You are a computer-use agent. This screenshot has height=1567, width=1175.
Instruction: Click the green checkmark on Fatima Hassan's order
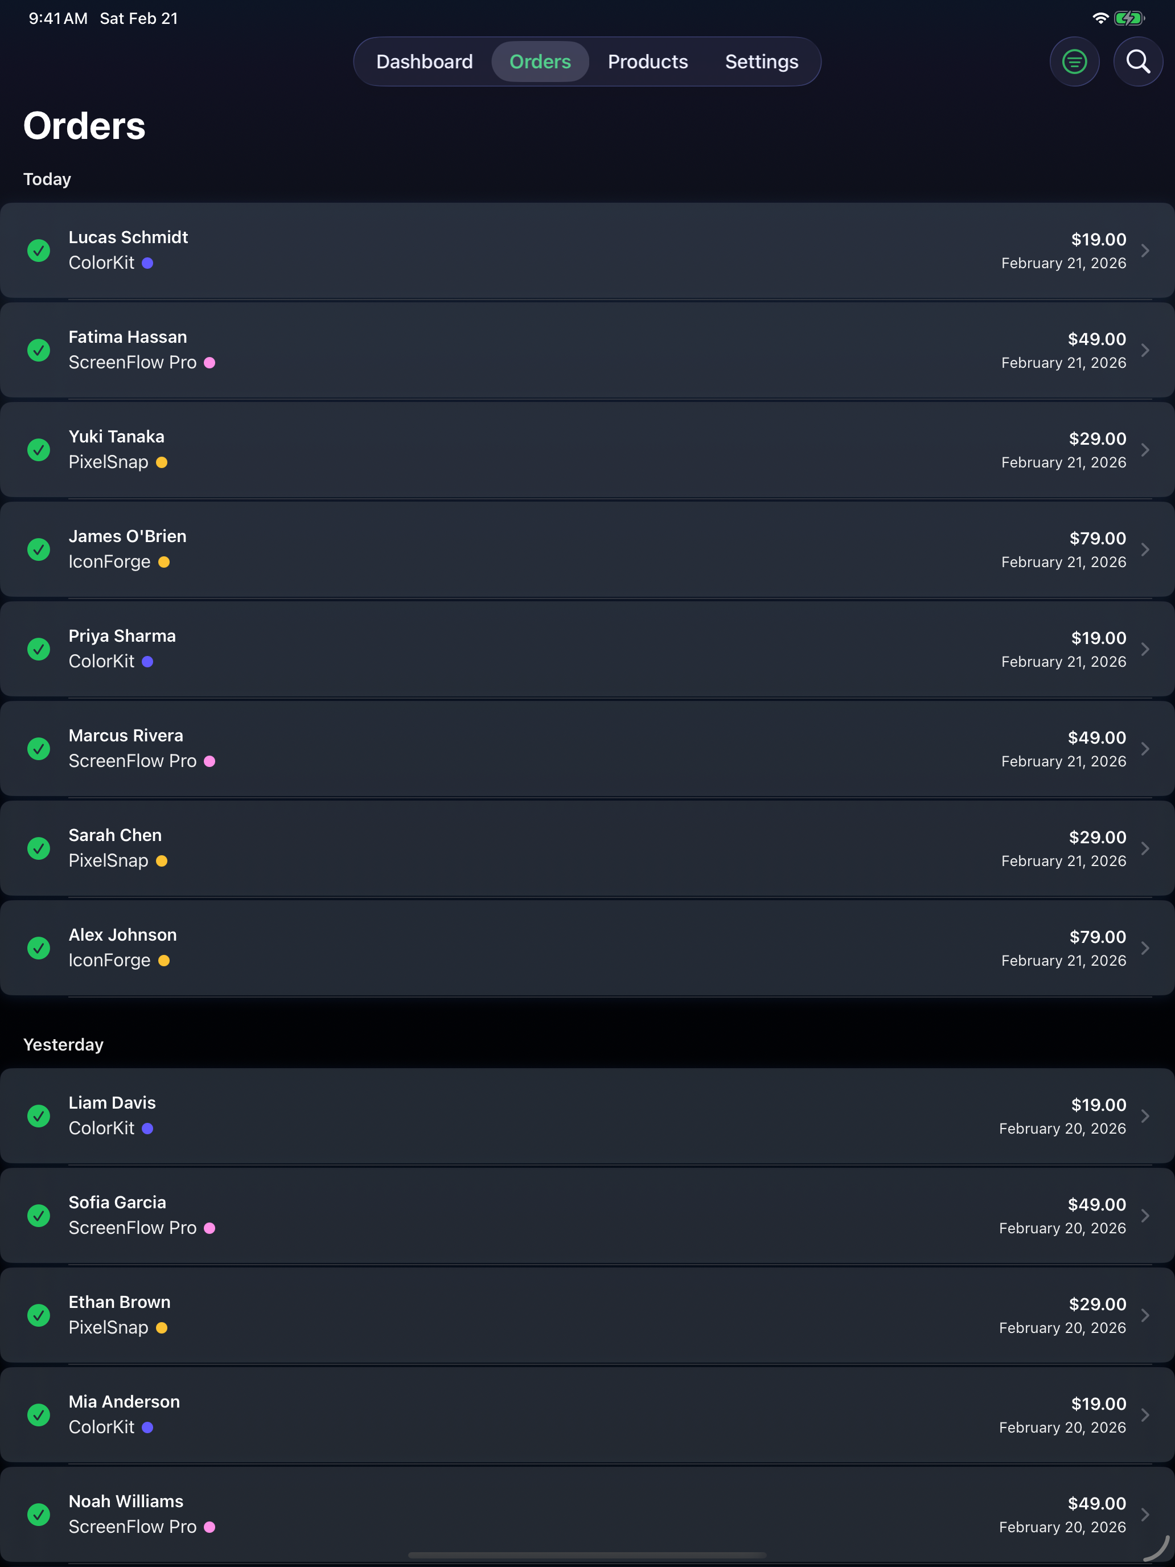point(39,350)
